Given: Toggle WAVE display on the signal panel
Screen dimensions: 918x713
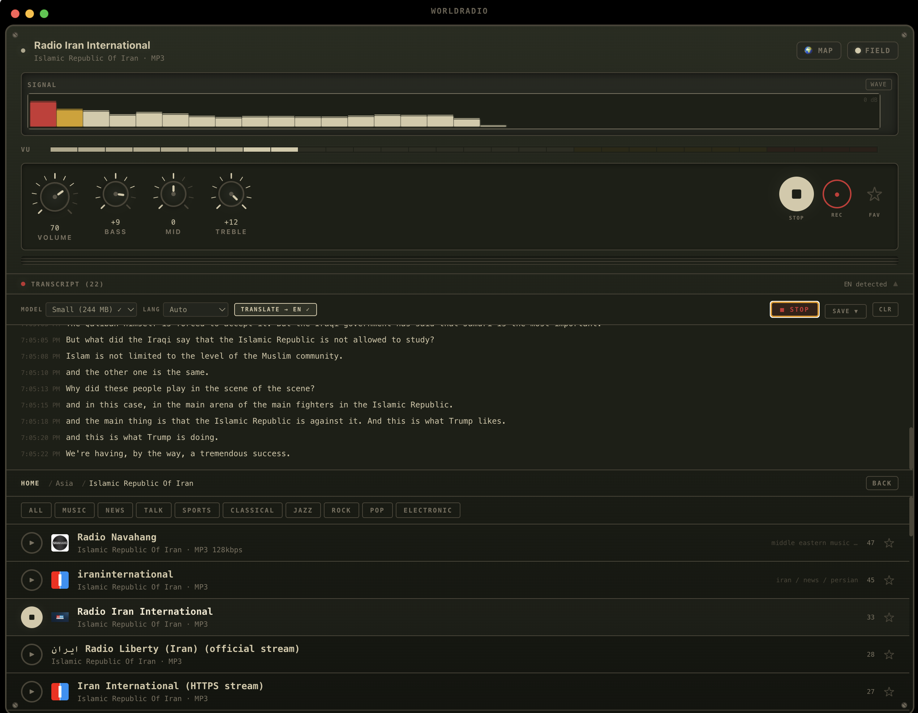Looking at the screenshot, I should [878, 84].
